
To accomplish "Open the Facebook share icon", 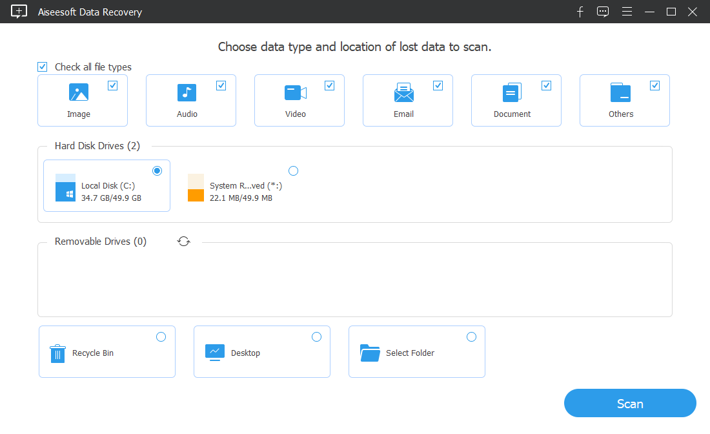I will pyautogui.click(x=580, y=12).
